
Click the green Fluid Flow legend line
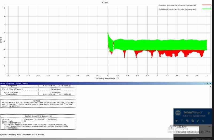[207, 9]
